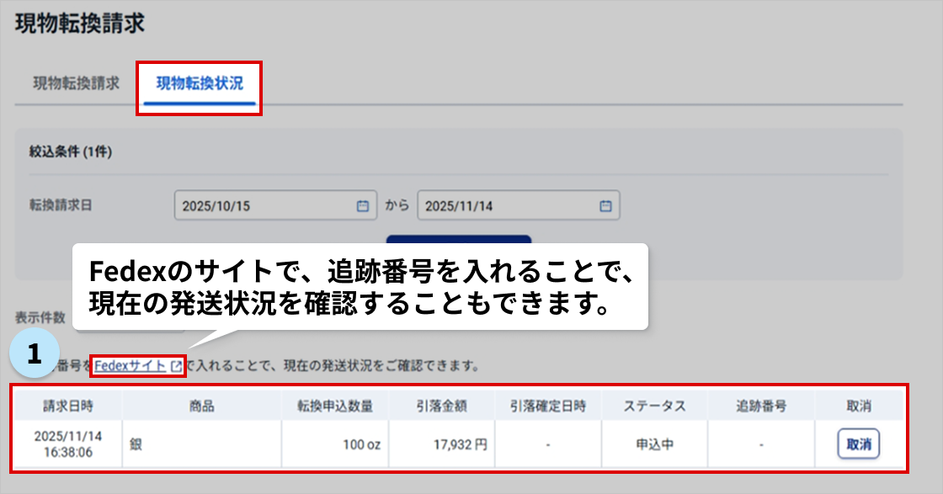
Task: Click the 申込中 status cell
Action: coord(654,444)
